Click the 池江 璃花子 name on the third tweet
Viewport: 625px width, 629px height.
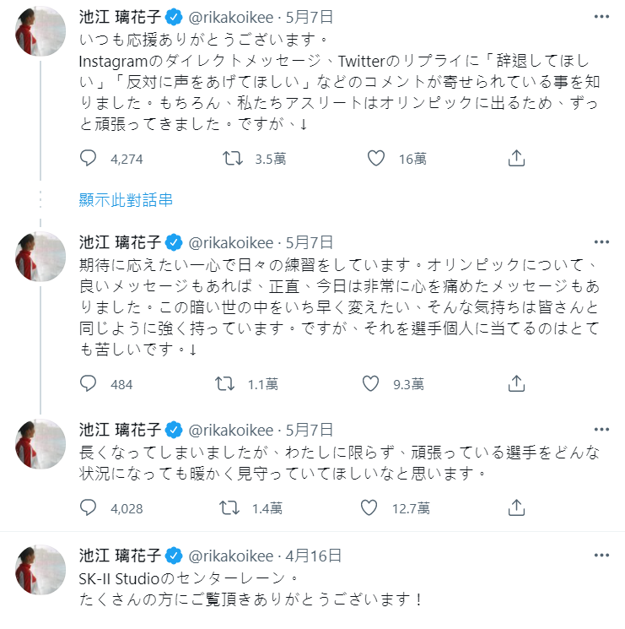(x=120, y=430)
